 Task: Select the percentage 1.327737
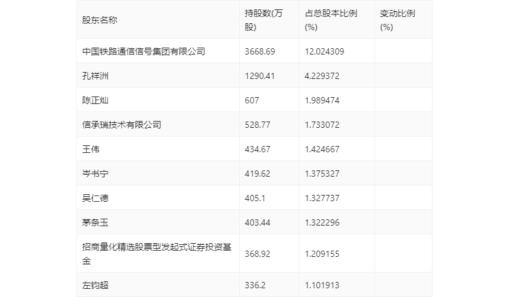pyautogui.click(x=322, y=198)
